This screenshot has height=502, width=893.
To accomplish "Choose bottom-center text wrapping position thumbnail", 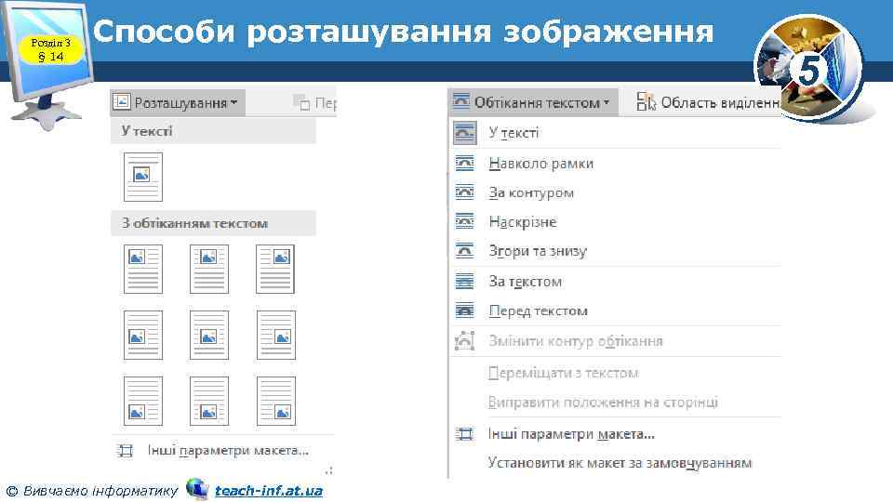I will pyautogui.click(x=209, y=402).
